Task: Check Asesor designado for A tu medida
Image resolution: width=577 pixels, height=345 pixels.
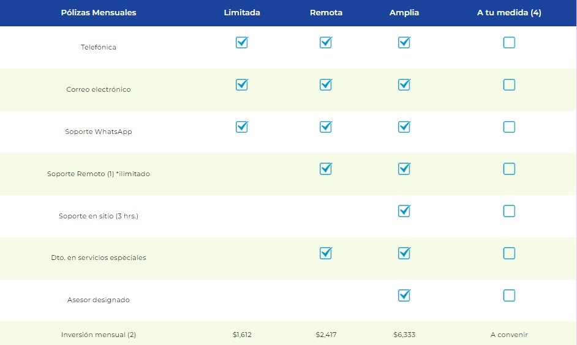Action: pos(509,296)
